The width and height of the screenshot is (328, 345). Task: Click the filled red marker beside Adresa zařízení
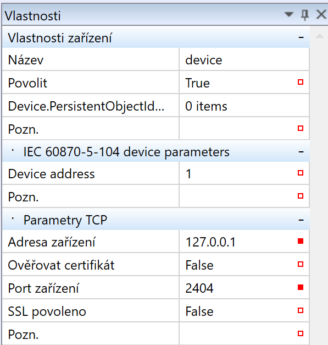click(x=301, y=242)
